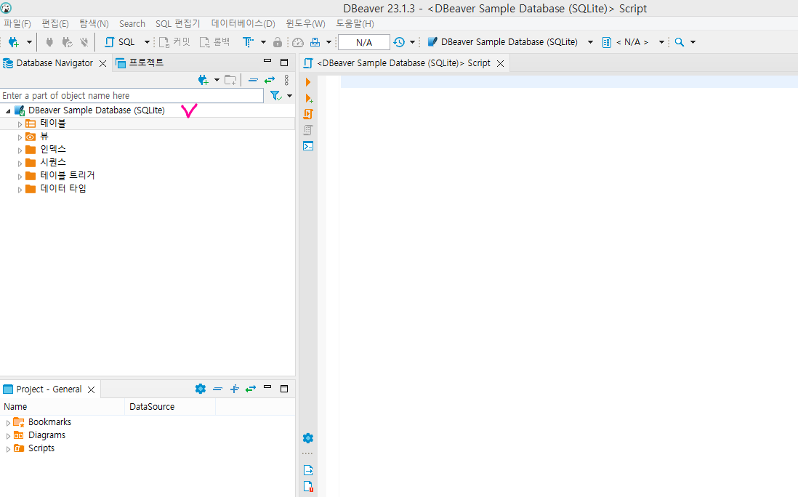
Task: Open a new SQL editor with the SQL button
Action: point(120,42)
